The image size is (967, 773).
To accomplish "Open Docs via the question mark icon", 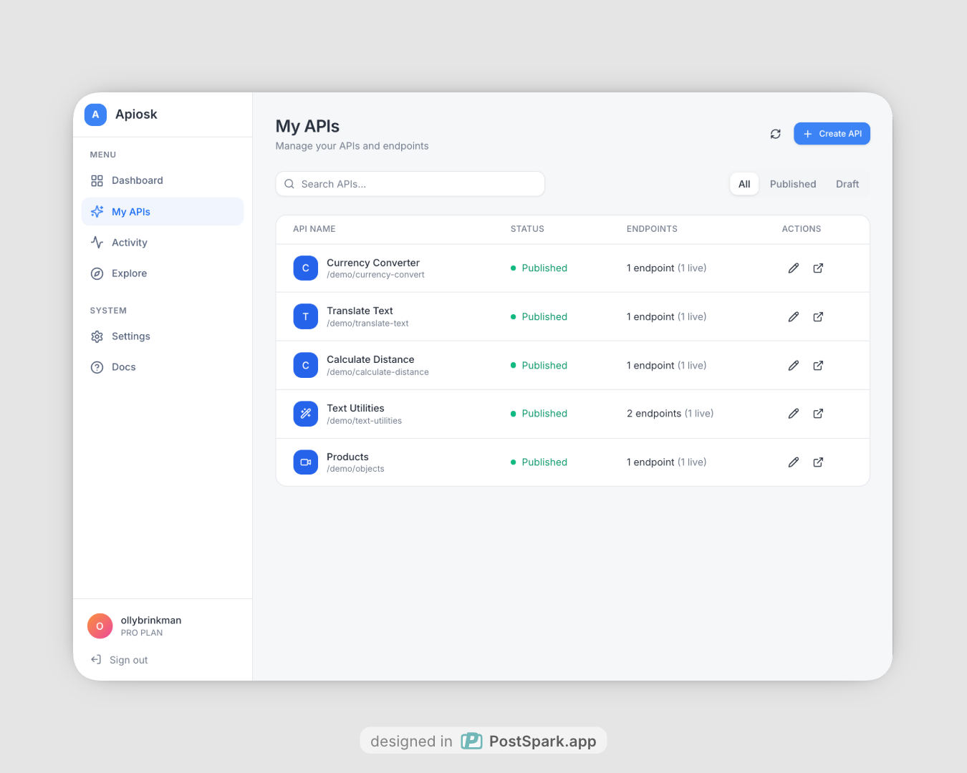I will tap(97, 366).
